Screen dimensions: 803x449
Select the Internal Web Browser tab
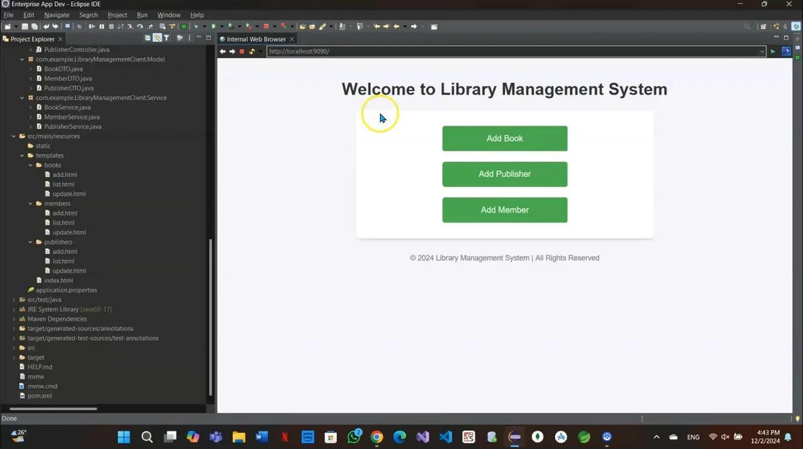tap(256, 38)
